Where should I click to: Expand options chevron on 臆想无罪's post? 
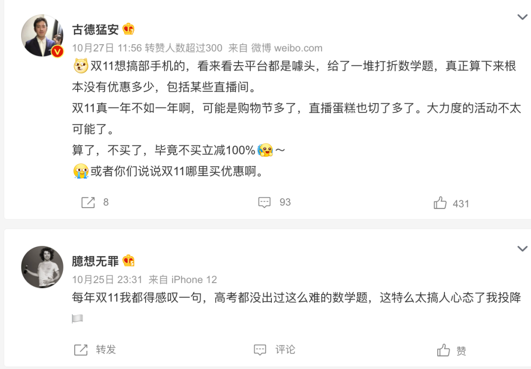pos(522,249)
